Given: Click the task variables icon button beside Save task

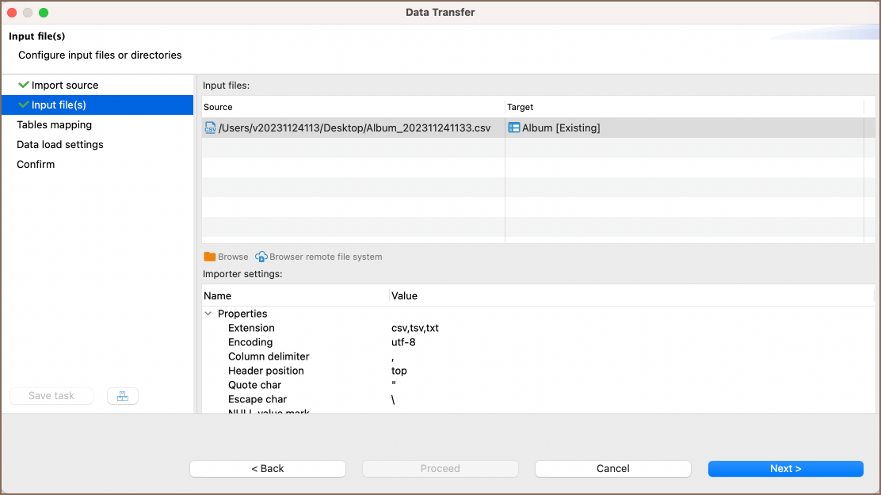Looking at the screenshot, I should coord(123,396).
